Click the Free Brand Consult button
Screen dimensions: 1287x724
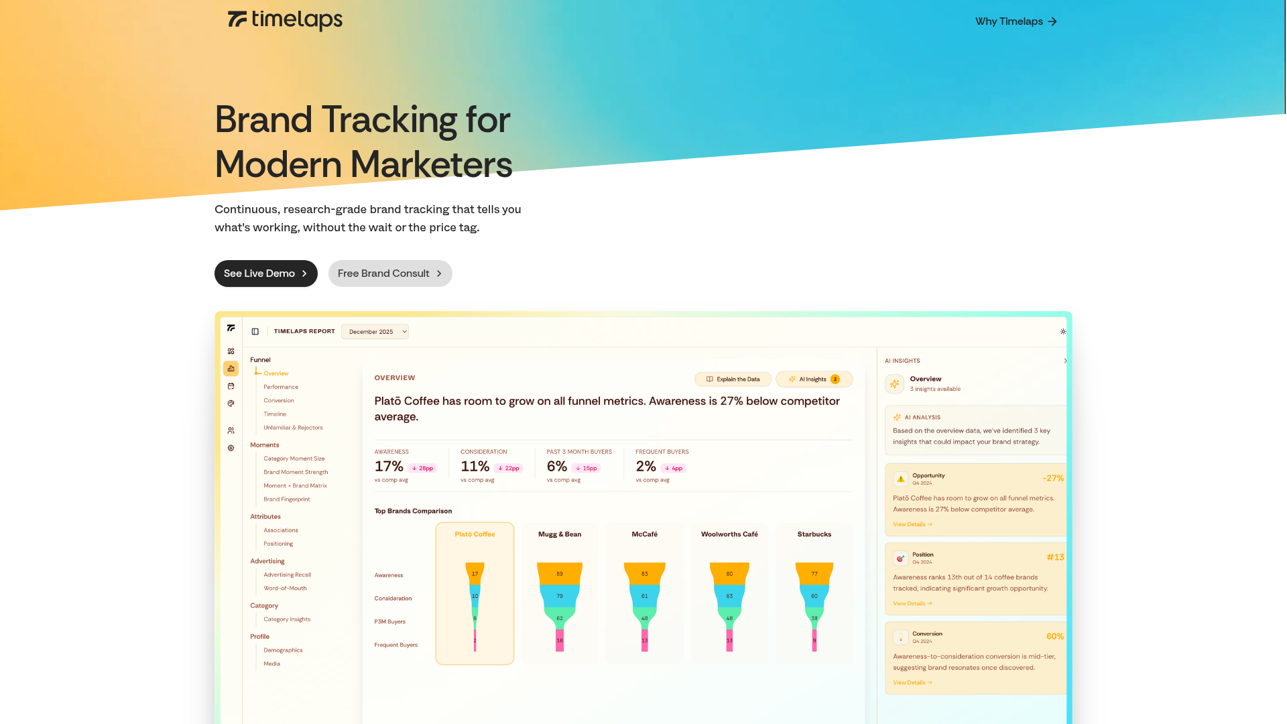point(389,274)
